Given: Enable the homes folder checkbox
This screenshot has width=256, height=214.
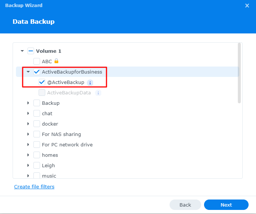Looking at the screenshot, I should point(37,155).
